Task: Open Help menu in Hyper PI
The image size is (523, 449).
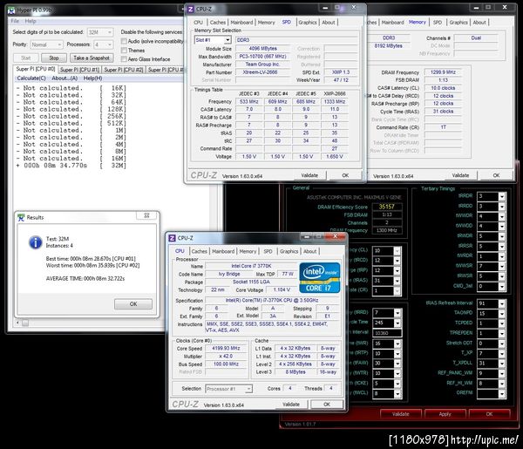Action: 31,21
